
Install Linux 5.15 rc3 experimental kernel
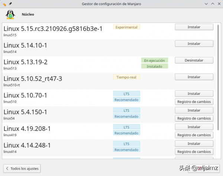[x=194, y=27]
